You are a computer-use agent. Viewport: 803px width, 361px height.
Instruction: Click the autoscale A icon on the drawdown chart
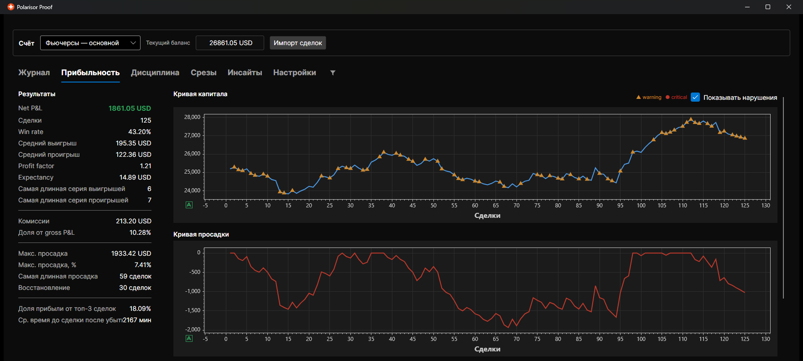[189, 339]
